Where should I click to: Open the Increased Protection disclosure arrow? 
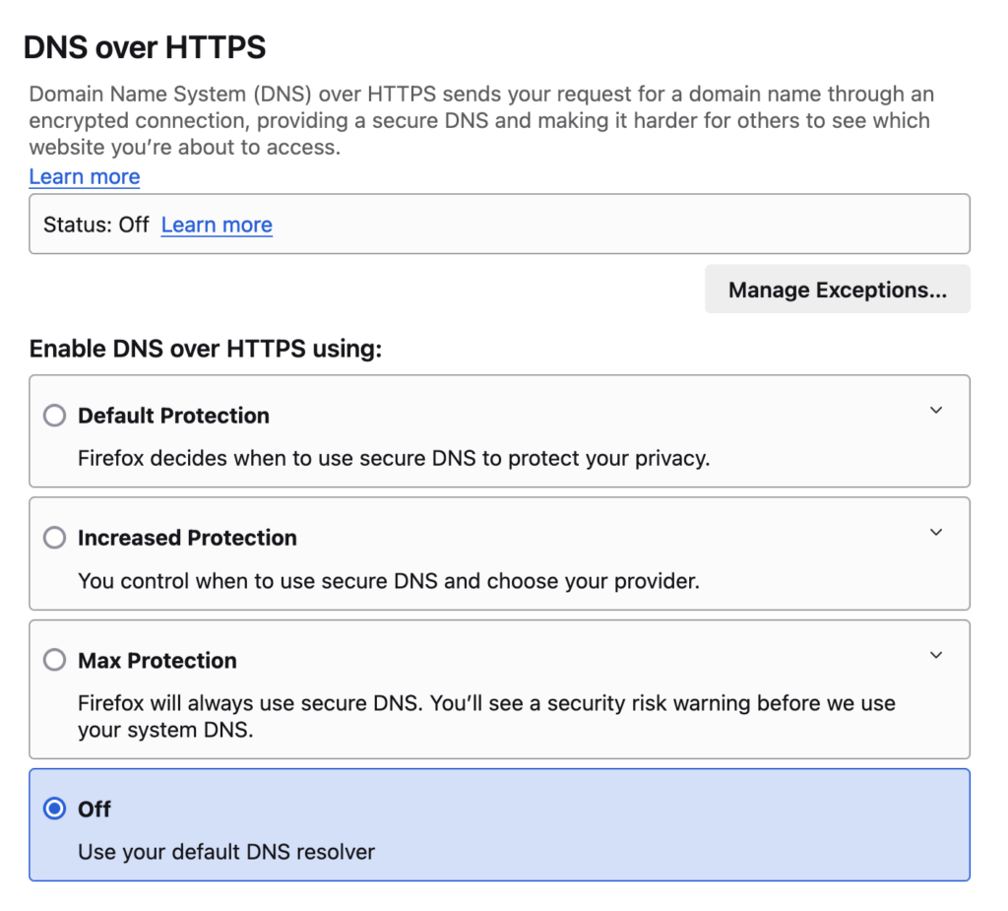[x=936, y=532]
